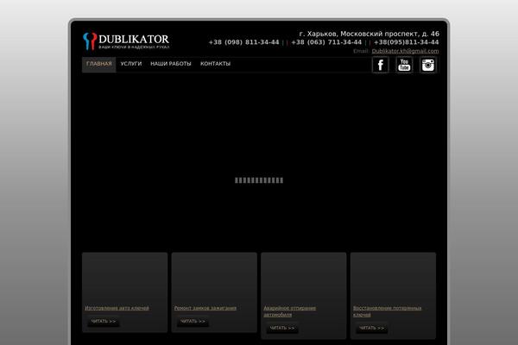
Task: Click phone number +38 (063) 711-34-44
Action: pyautogui.click(x=326, y=42)
